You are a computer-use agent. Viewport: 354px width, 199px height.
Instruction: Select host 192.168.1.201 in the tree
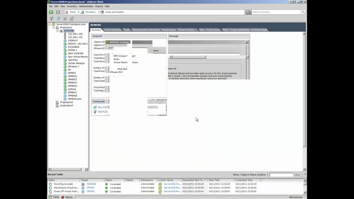[x=75, y=37]
